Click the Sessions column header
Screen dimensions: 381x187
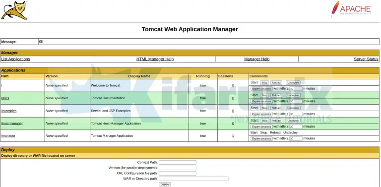coord(226,76)
